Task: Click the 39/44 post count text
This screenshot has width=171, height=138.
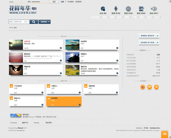Action: [83, 74]
